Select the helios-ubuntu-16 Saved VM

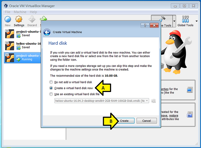pyautogui.click(x=23, y=45)
